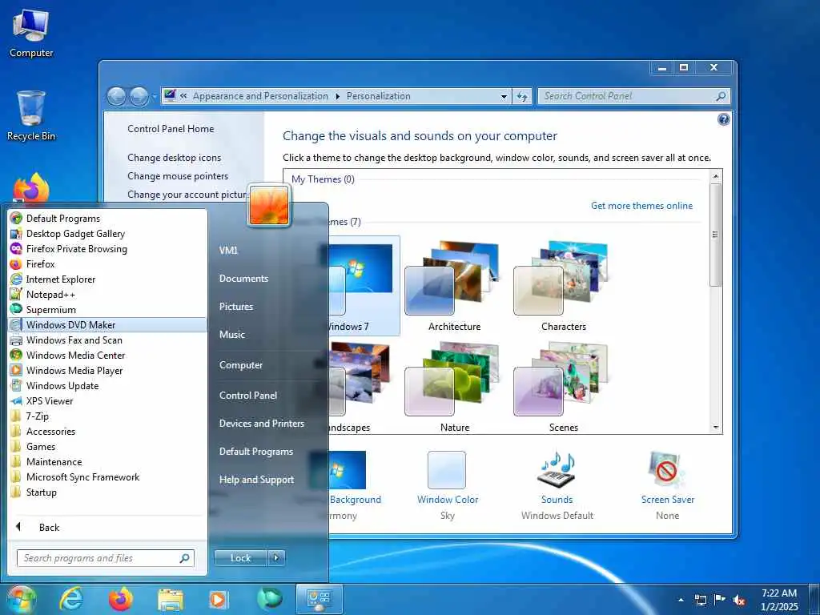The height and width of the screenshot is (615, 820).
Task: Open the Computer desktop icon
Action: 31,34
